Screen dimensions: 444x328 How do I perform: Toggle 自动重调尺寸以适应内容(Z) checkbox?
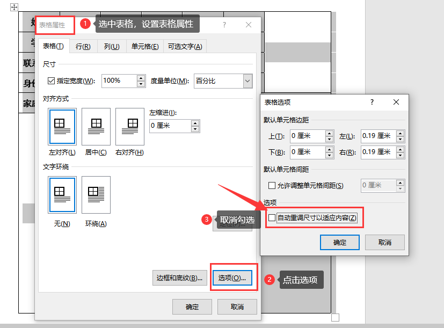click(272, 218)
